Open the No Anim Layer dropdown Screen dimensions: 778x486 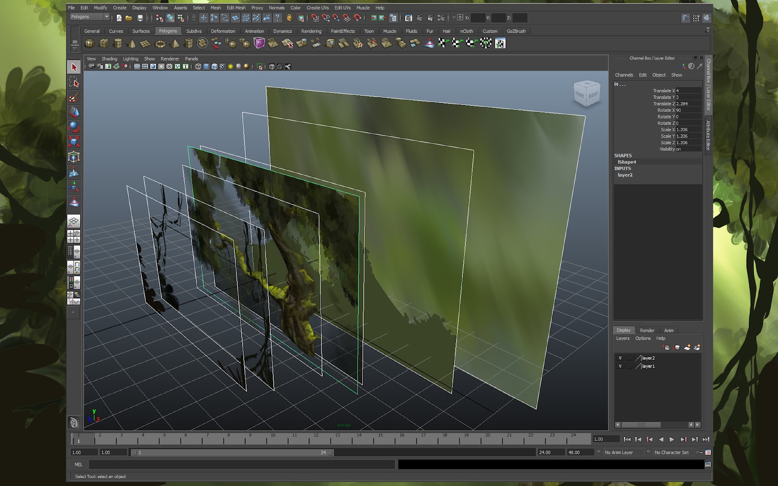click(619, 452)
